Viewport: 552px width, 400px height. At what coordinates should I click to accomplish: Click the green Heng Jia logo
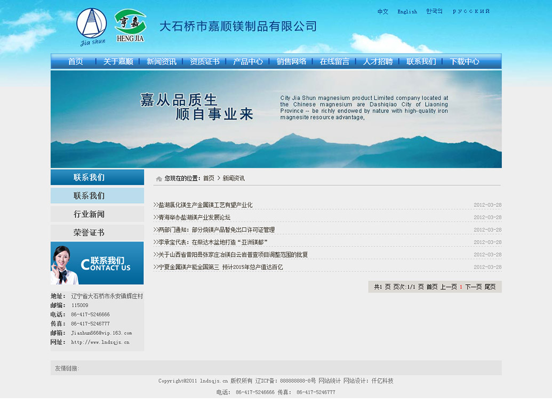(x=130, y=25)
